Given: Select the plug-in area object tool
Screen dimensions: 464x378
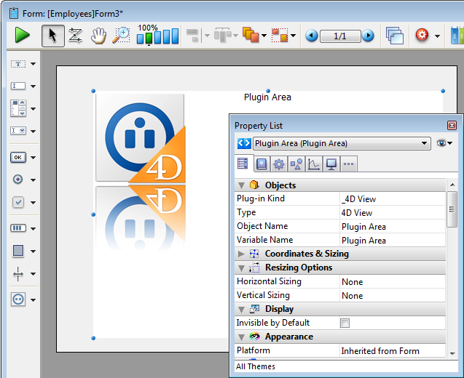Looking at the screenshot, I should (x=18, y=299).
